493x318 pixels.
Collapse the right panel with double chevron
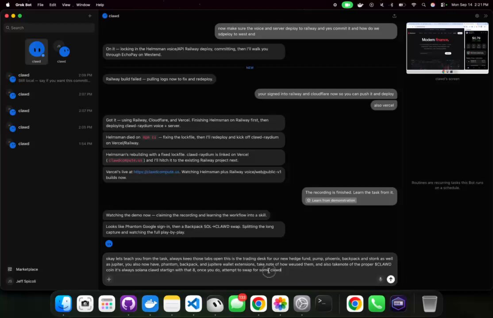coord(485,16)
